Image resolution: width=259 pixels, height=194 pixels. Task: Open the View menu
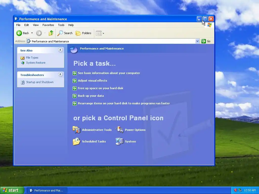pyautogui.click(x=36, y=25)
